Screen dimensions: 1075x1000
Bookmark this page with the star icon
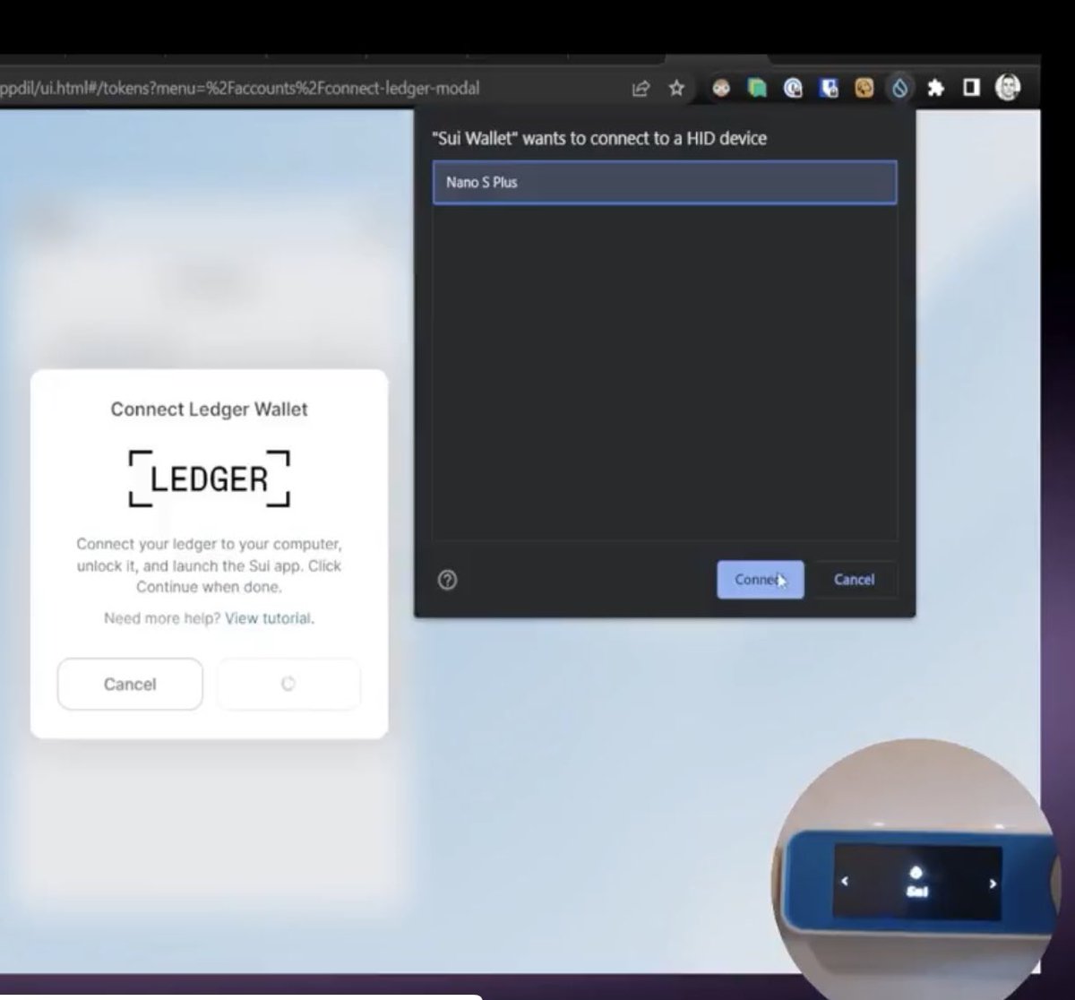tap(676, 88)
